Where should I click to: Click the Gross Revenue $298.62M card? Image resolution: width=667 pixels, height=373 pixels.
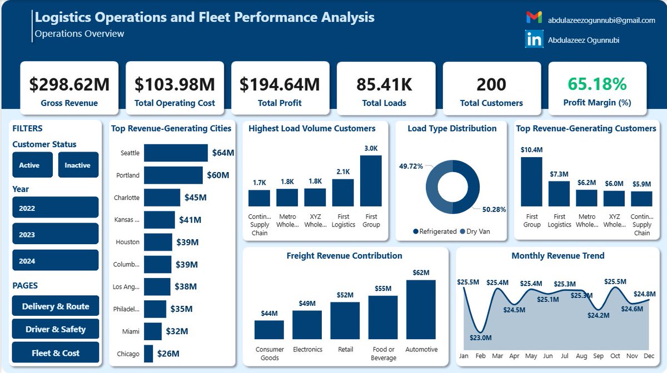(x=69, y=88)
